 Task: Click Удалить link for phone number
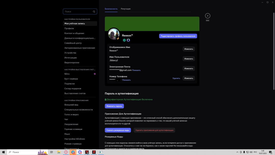pyautogui.click(x=176, y=78)
